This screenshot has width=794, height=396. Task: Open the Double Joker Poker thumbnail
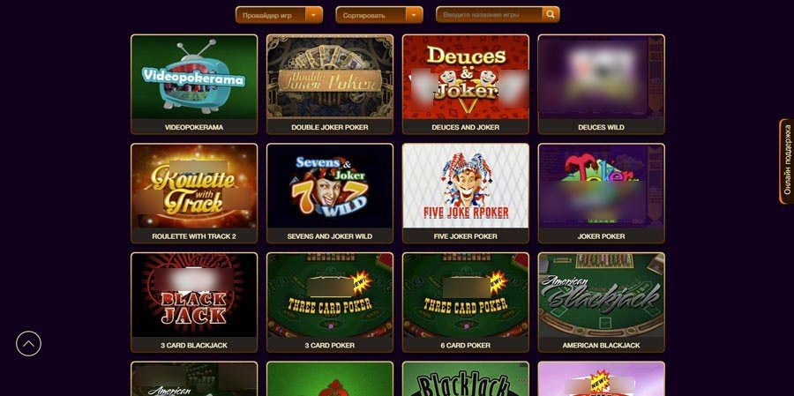click(x=330, y=77)
